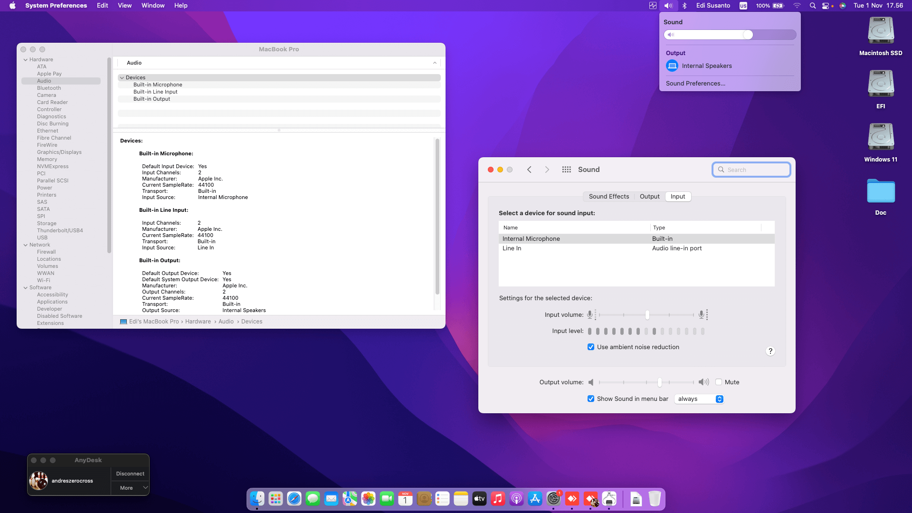912x513 pixels.
Task: Disable Use ambient noise reduction checkbox
Action: (590, 347)
